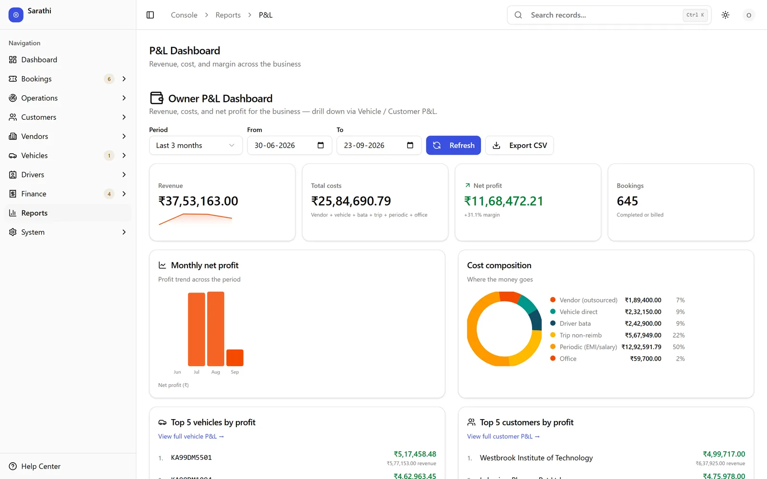The image size is (767, 479).
Task: Open Bookings navigation item
Action: pos(68,79)
